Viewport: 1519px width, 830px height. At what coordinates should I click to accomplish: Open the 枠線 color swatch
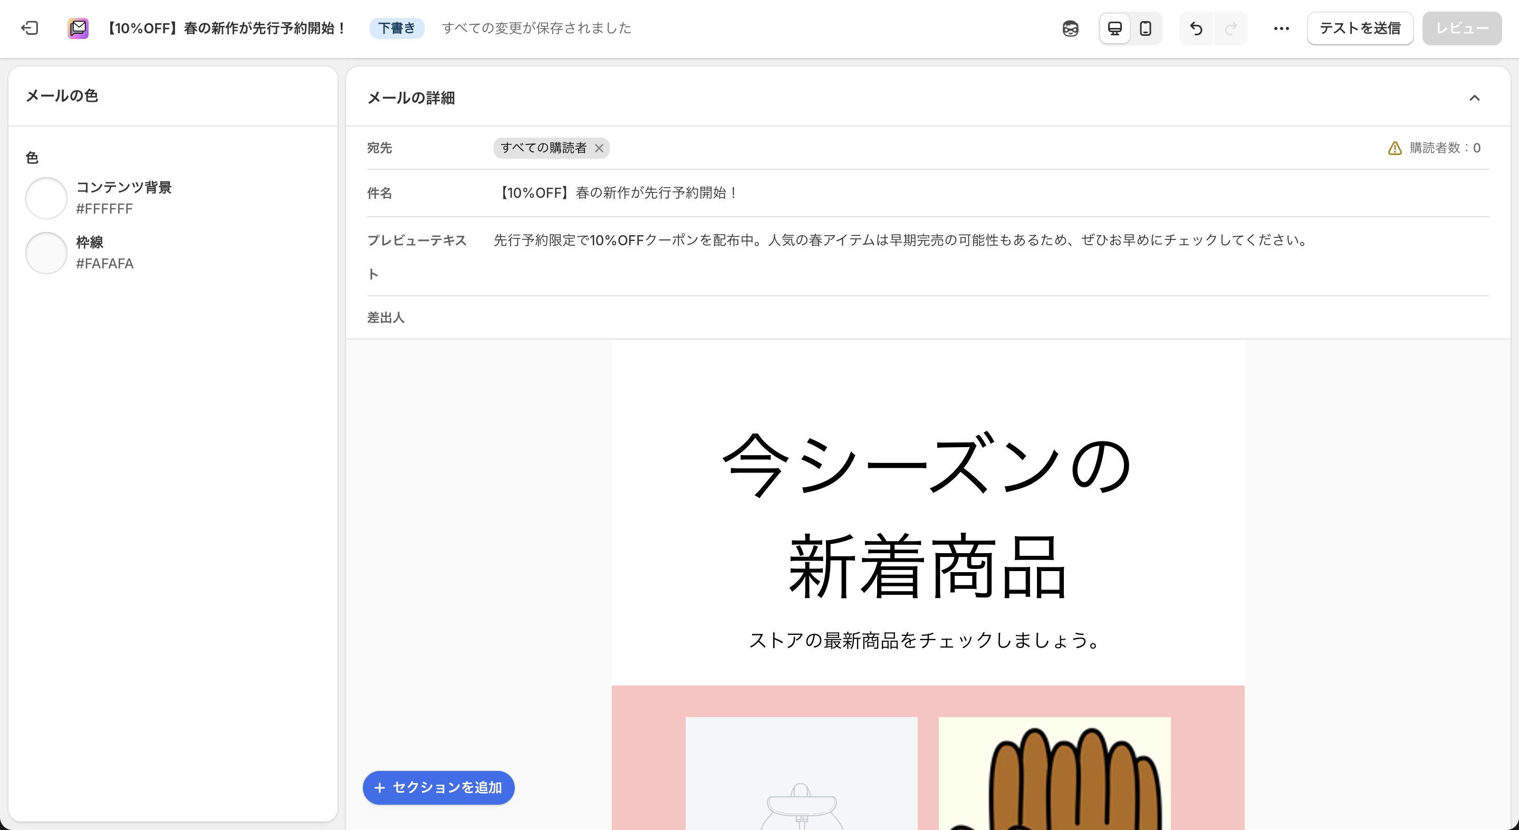pos(46,253)
